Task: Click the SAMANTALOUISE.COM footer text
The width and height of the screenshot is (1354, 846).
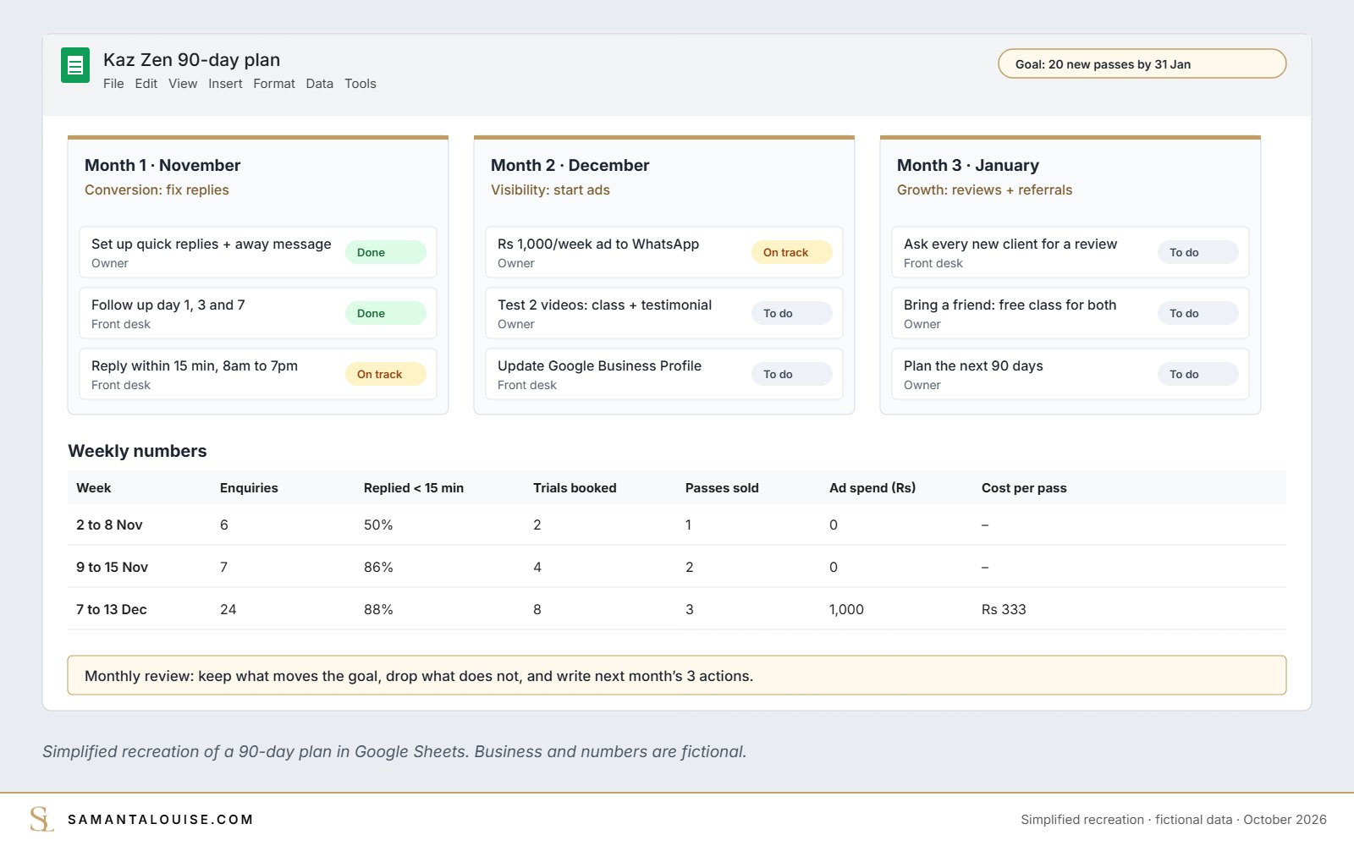Action: tap(161, 820)
